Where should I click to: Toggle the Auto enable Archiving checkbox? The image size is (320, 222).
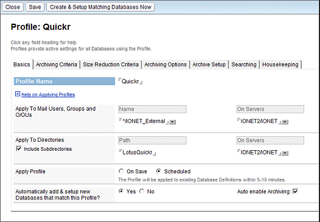[x=295, y=192]
